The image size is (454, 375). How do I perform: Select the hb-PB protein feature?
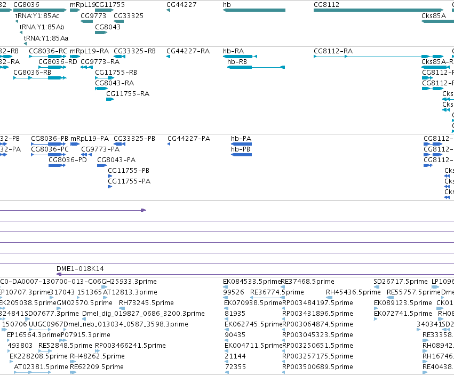point(242,155)
